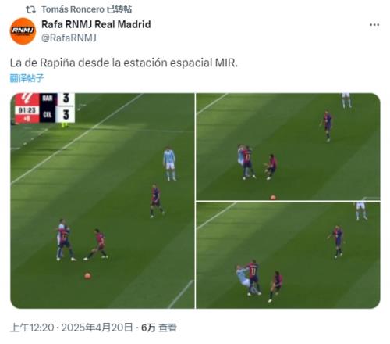
Task: Click the post timestamp April 20, 2025
Action: point(71,328)
